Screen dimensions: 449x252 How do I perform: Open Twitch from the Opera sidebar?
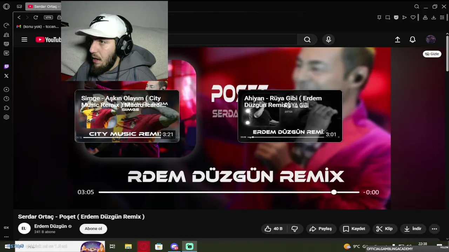(x=6, y=66)
